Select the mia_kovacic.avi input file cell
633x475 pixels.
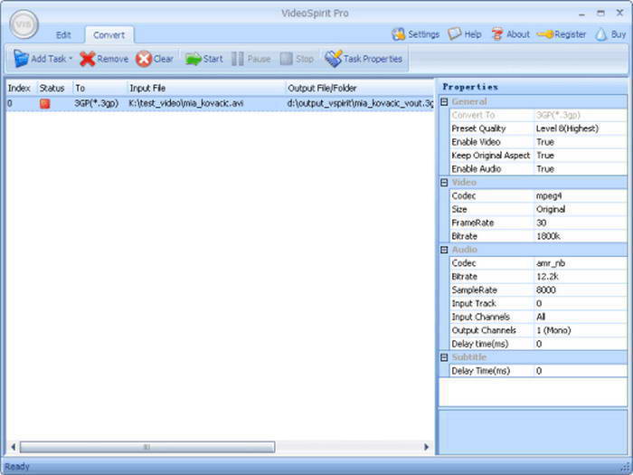[x=186, y=103]
